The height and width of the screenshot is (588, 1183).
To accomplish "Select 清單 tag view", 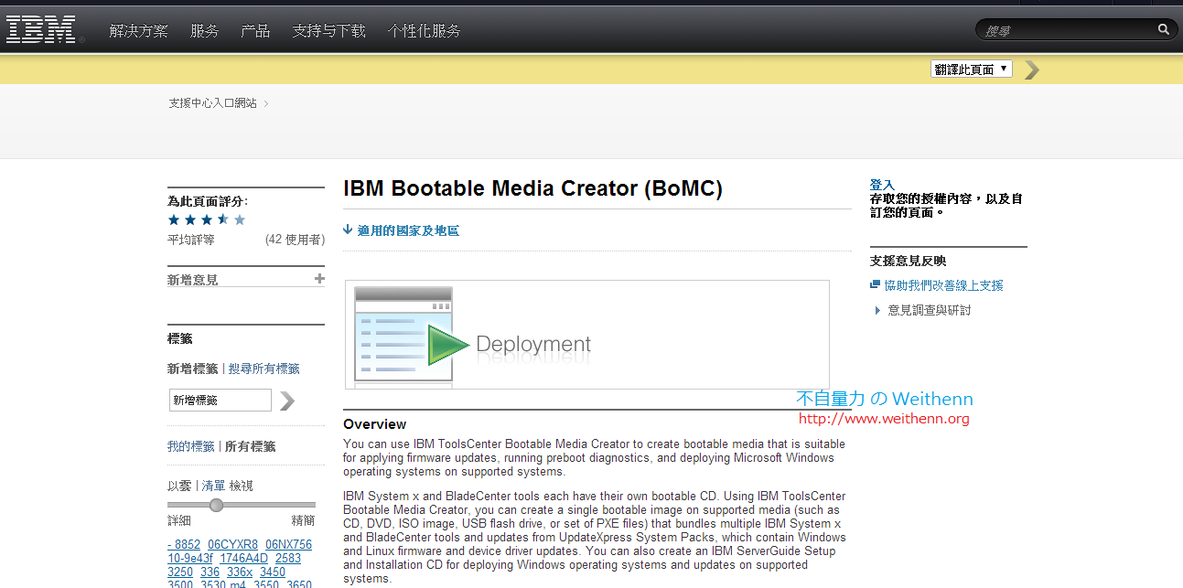I will 214,486.
